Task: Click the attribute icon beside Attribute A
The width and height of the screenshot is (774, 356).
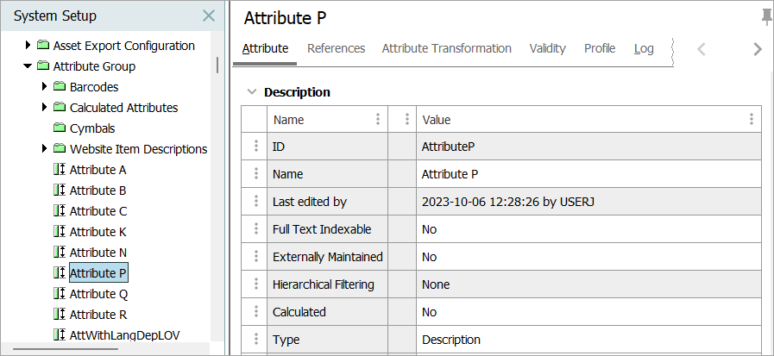Action: (x=59, y=170)
